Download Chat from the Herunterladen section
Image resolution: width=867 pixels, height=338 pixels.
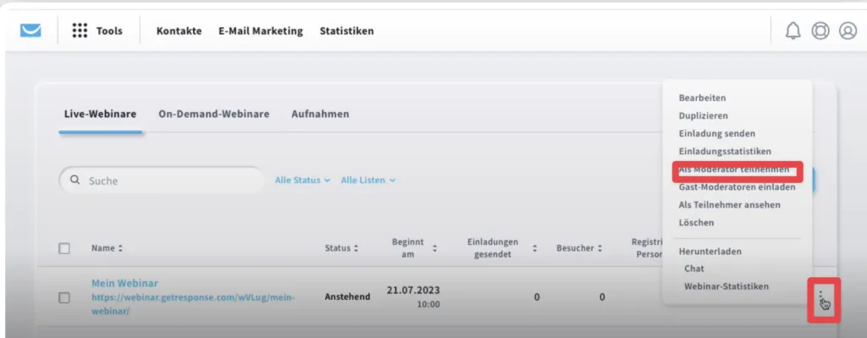click(x=694, y=269)
